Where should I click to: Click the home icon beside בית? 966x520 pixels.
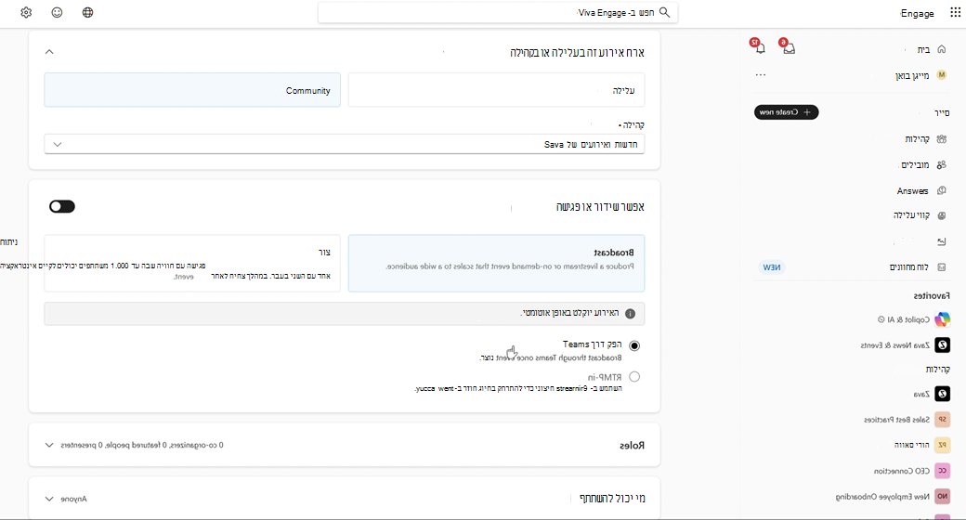941,49
